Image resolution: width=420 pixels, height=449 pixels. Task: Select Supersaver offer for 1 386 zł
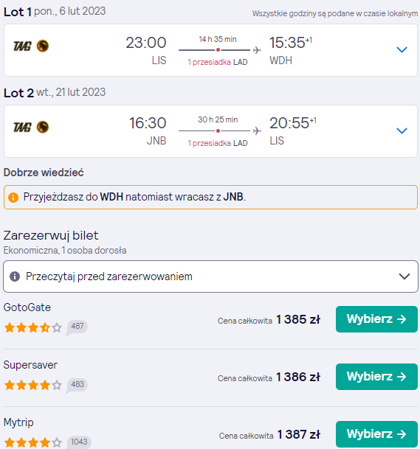tap(376, 377)
